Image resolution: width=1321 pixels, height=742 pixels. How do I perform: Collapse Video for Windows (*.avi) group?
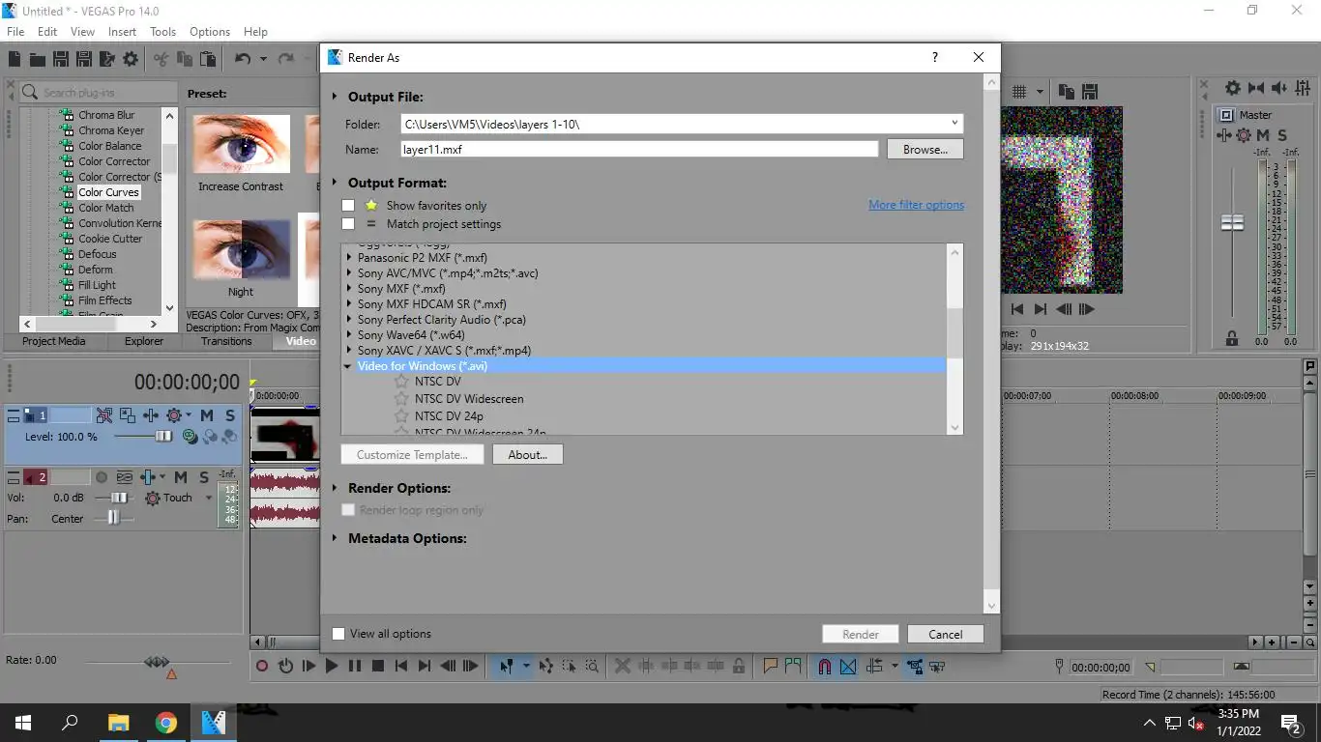[348, 366]
